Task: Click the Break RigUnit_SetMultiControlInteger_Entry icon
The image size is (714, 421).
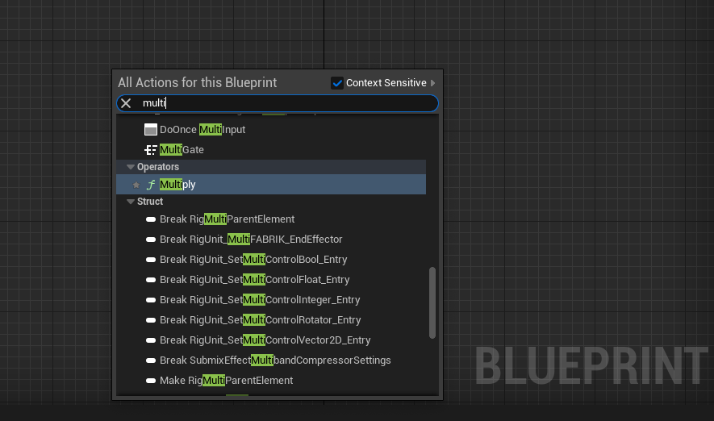Action: tap(151, 300)
